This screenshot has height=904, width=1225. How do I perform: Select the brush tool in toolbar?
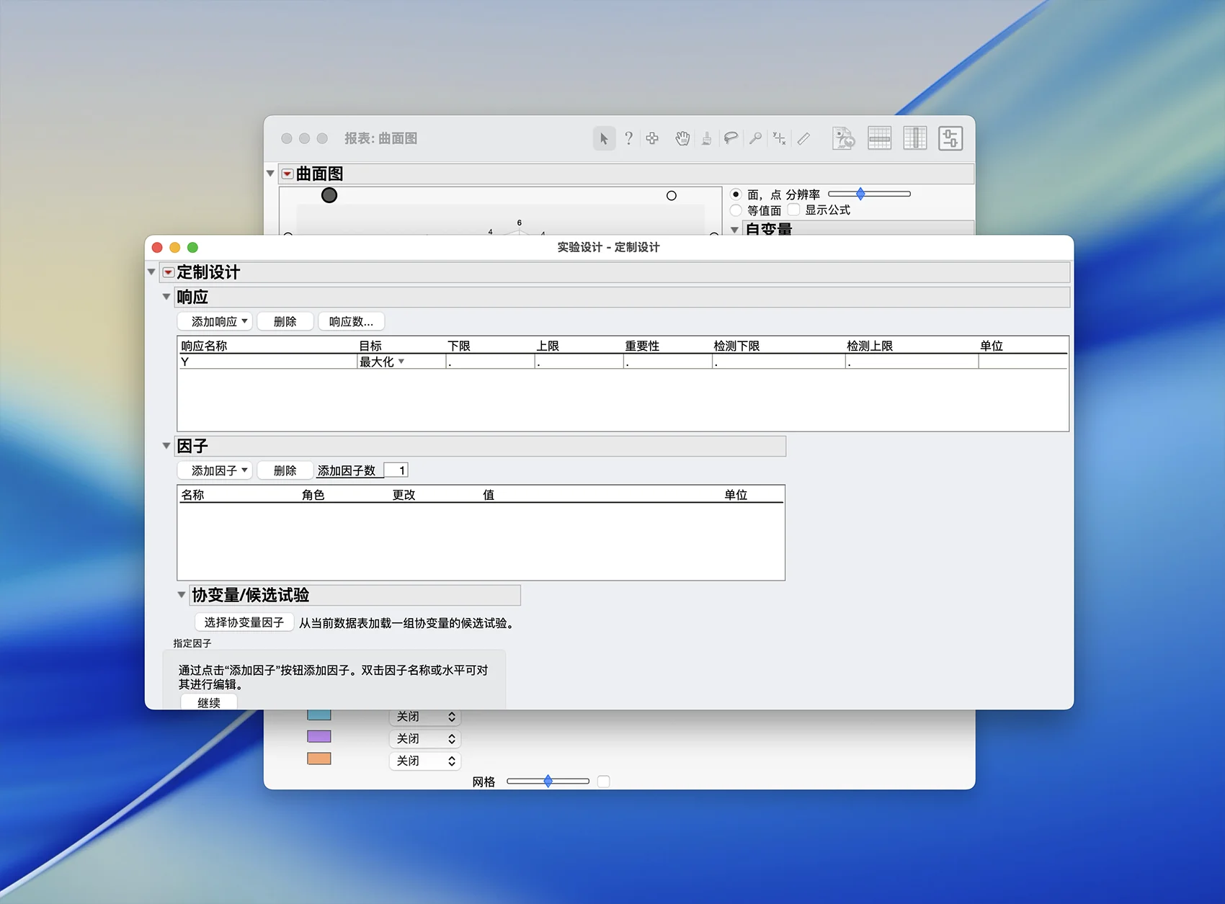706,138
